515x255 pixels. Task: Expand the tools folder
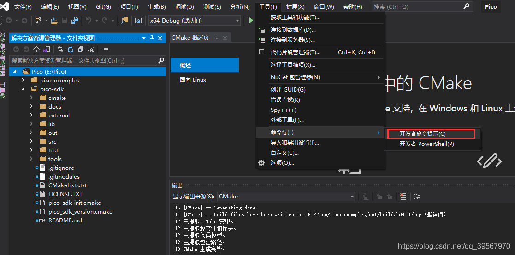(31, 159)
